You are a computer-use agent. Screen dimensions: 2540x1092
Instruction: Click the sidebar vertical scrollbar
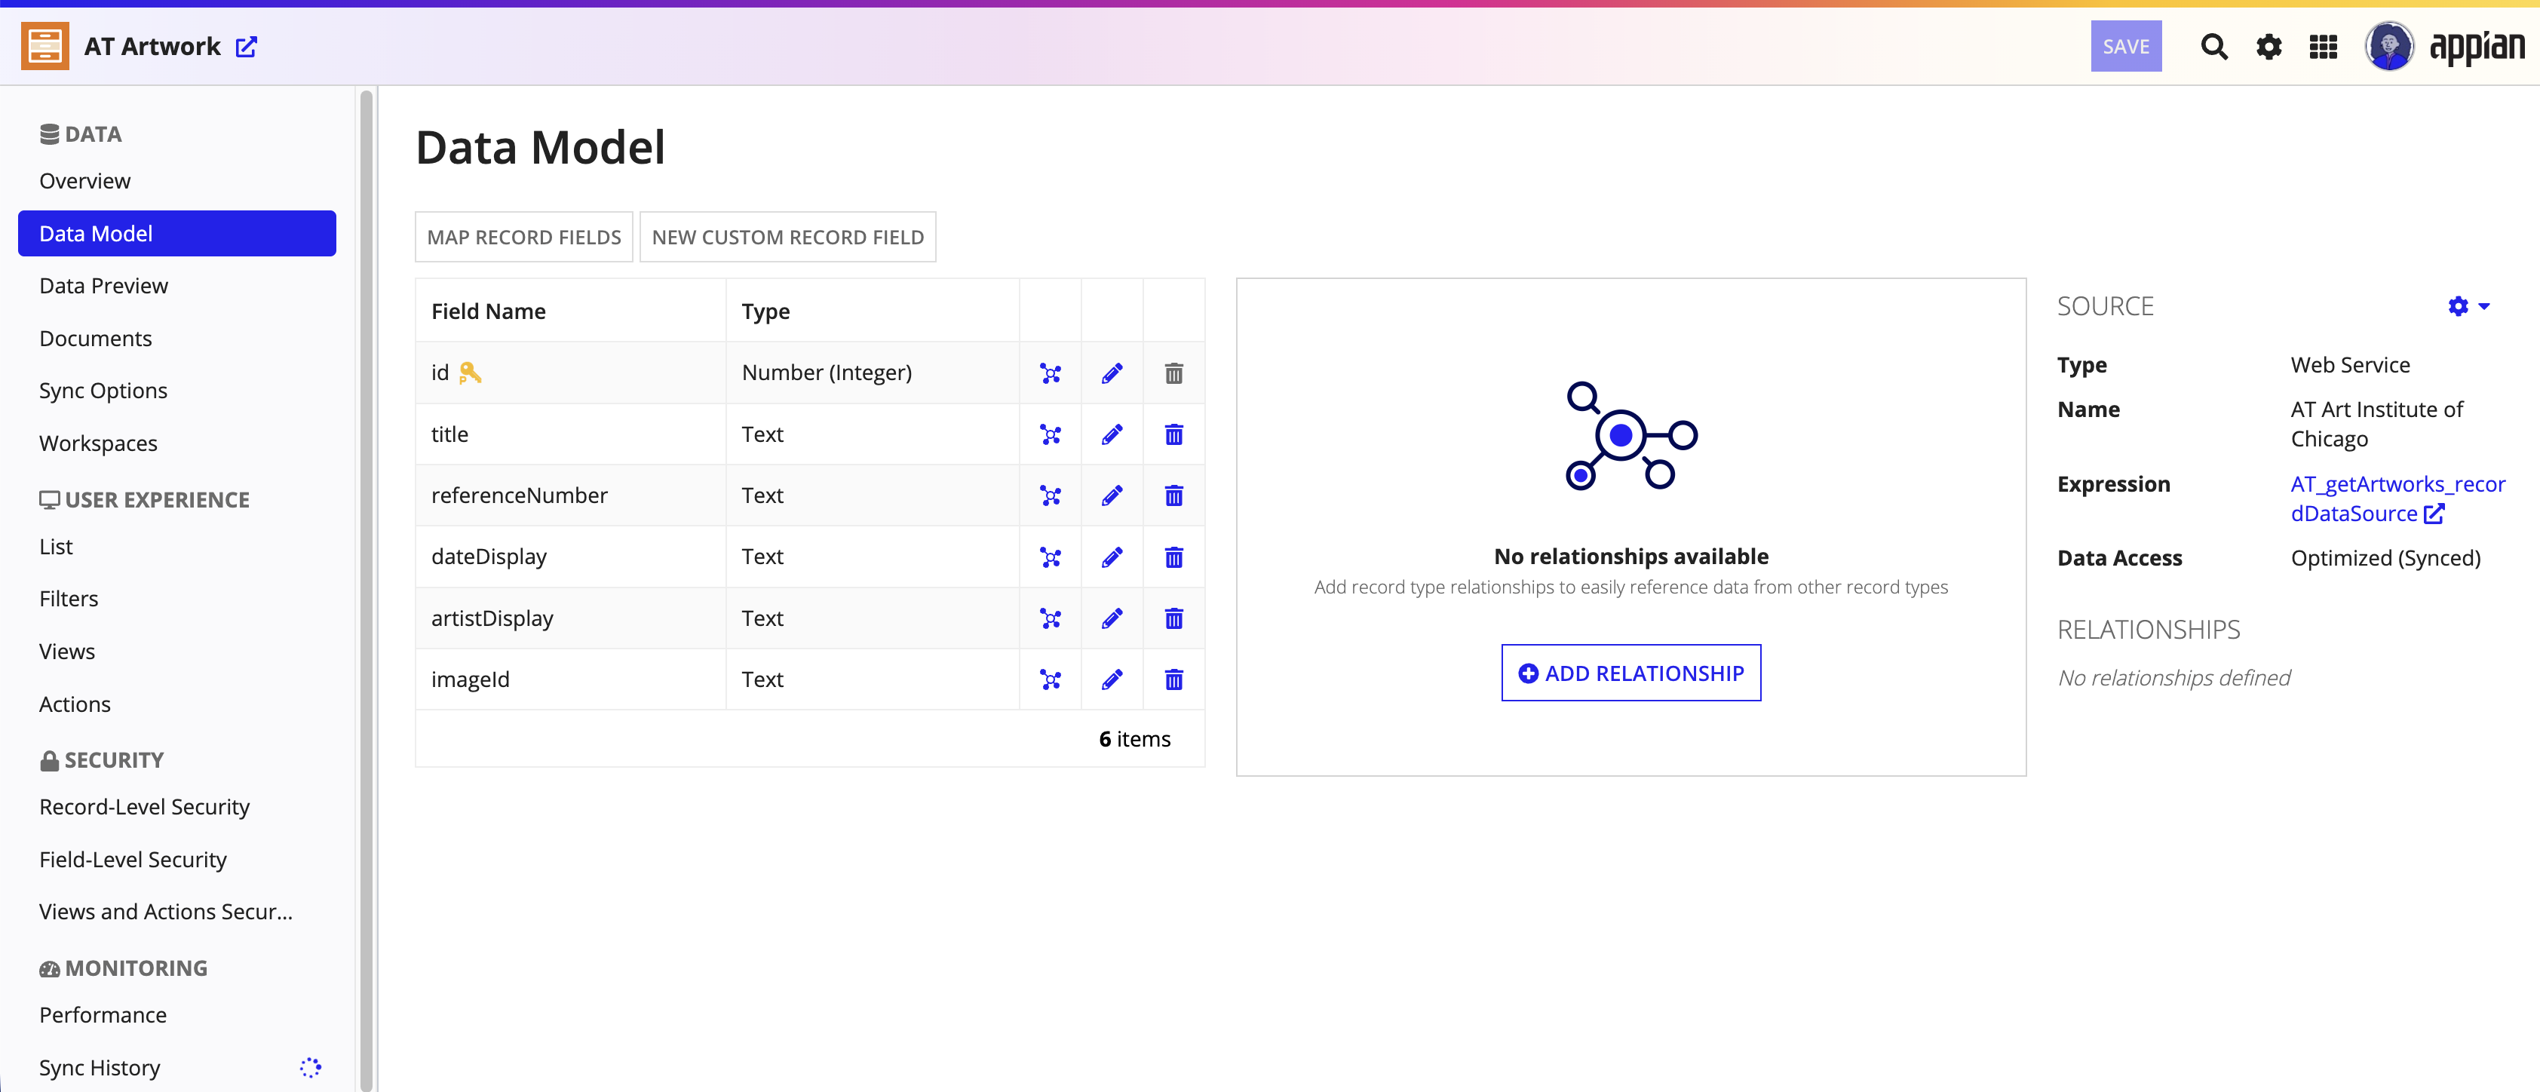tap(367, 590)
